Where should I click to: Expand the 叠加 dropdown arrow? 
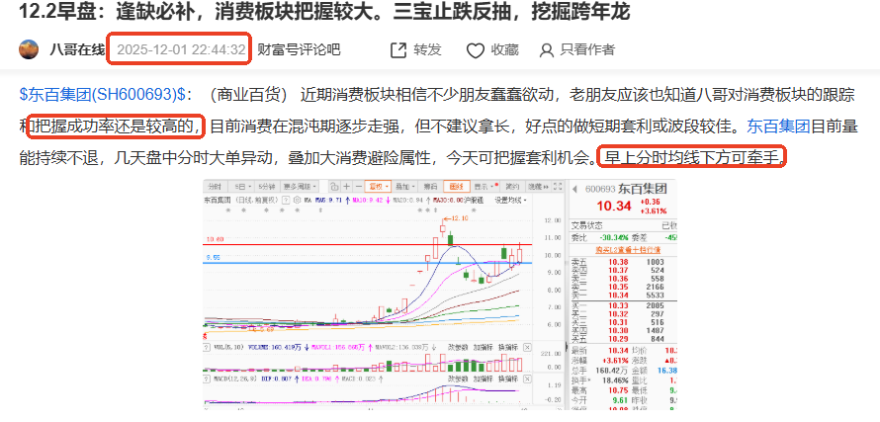413,187
